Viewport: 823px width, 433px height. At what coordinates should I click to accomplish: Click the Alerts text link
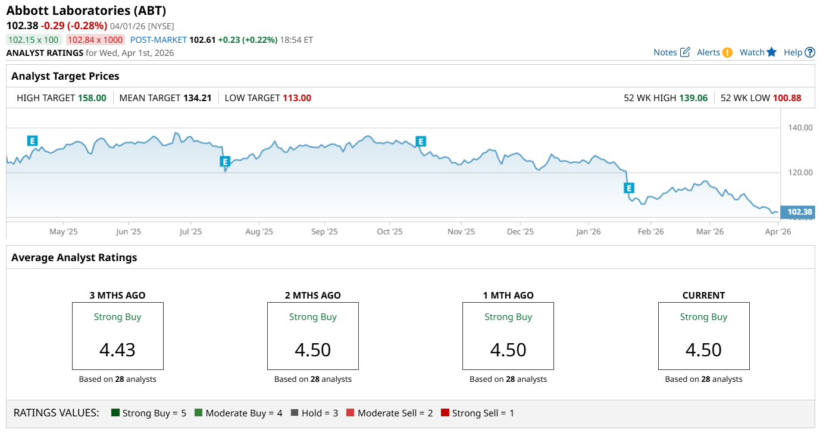[708, 52]
